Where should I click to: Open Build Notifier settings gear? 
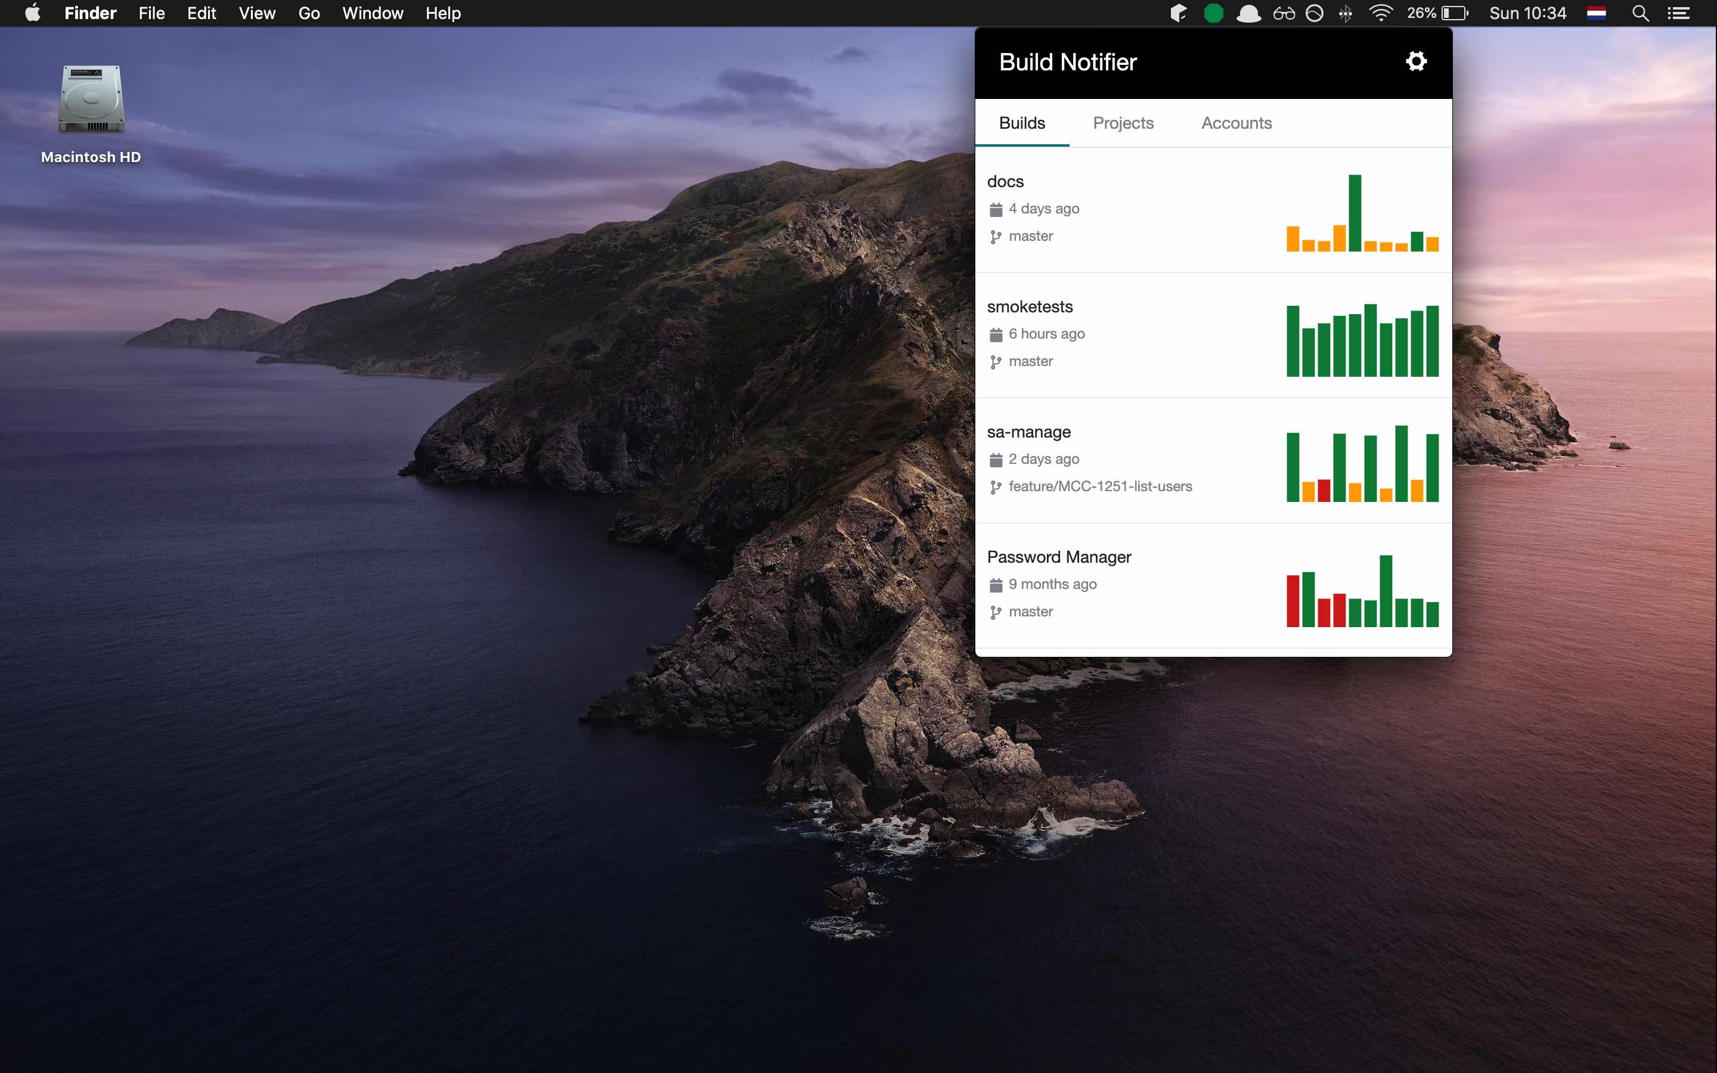coord(1415,62)
